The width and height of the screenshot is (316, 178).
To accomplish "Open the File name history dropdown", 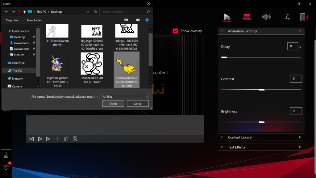I will [97, 97].
